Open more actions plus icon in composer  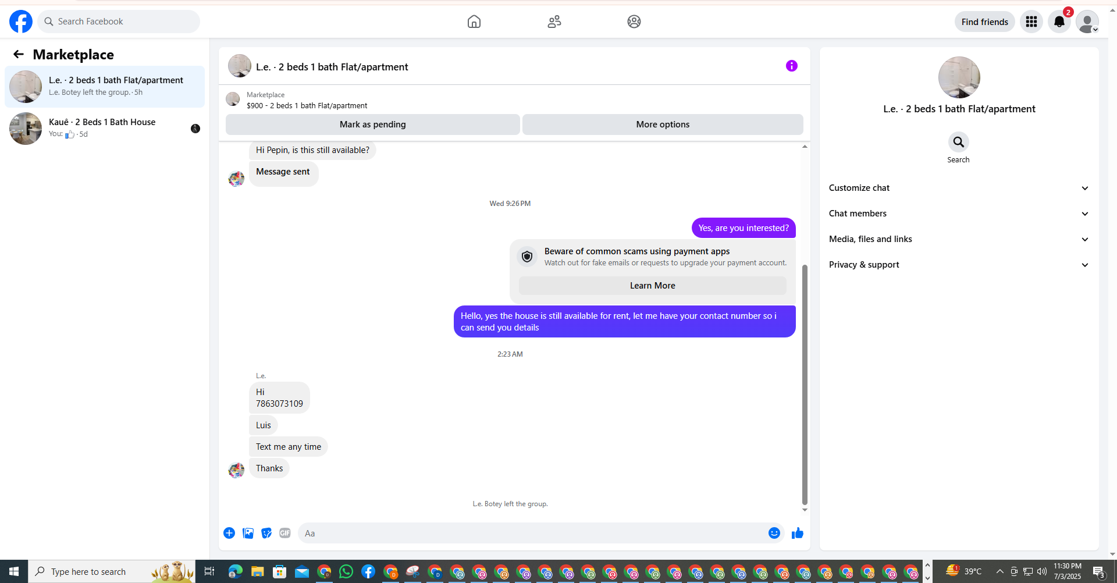[229, 533]
